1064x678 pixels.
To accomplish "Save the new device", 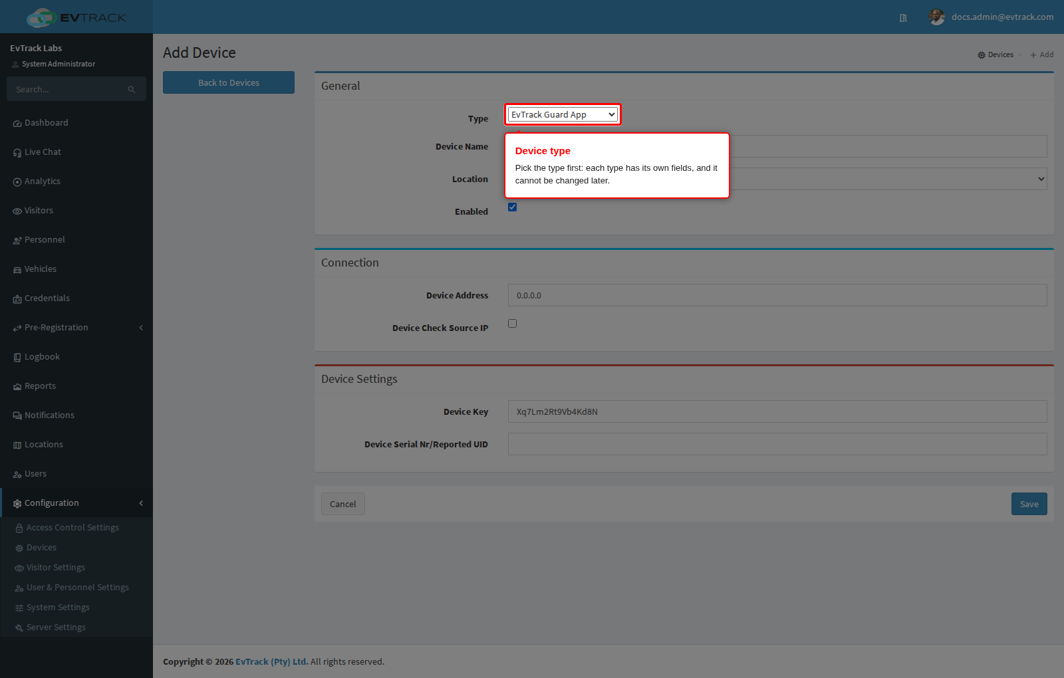I will (1029, 504).
